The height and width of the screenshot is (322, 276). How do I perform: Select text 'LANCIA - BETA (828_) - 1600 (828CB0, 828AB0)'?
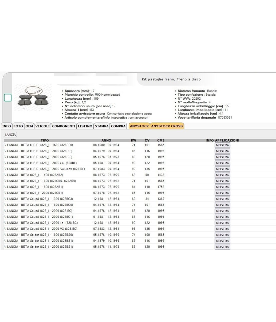point(41,181)
